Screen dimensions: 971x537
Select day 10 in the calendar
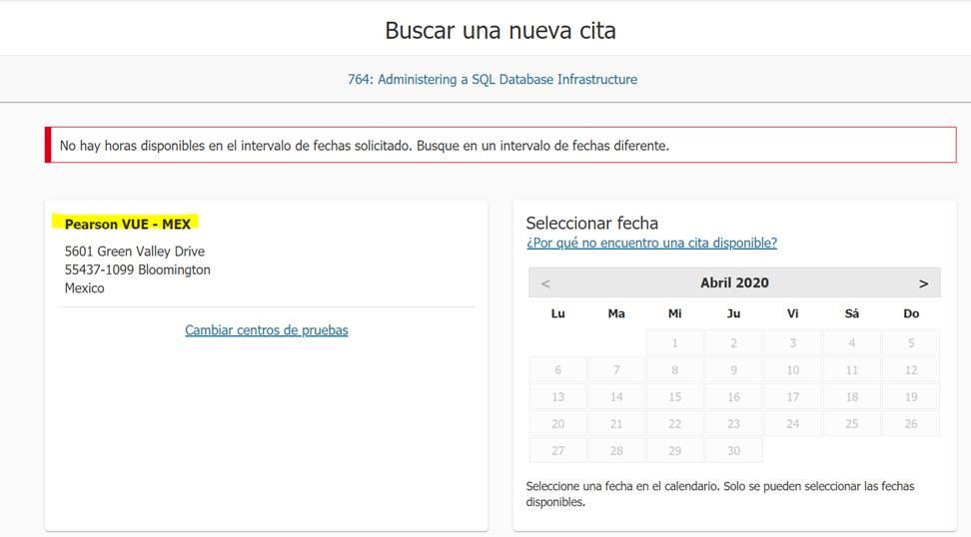point(792,370)
